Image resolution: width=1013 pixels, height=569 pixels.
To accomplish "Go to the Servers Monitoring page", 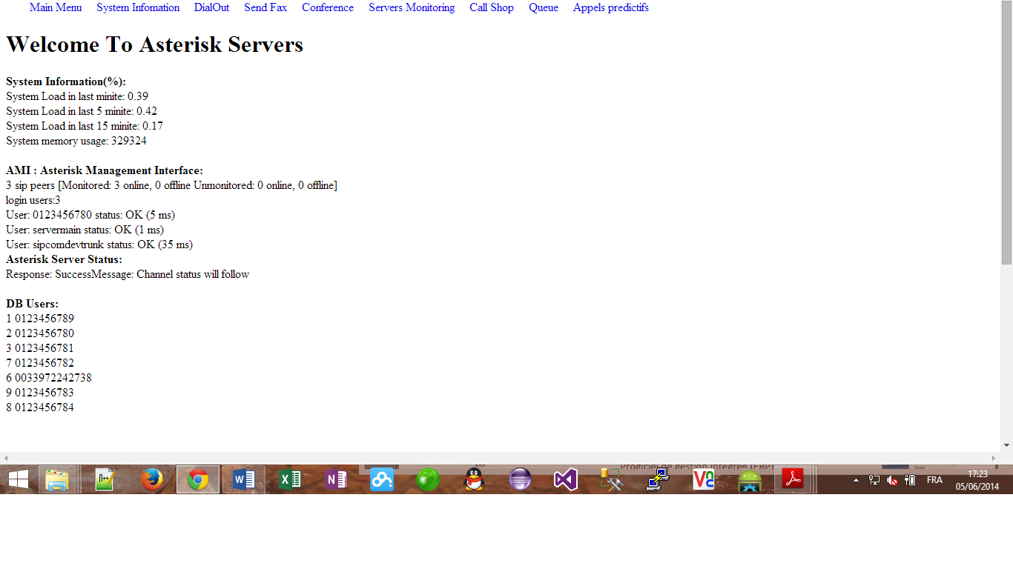I will [x=412, y=7].
